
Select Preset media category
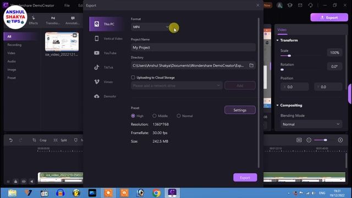click(x=12, y=78)
